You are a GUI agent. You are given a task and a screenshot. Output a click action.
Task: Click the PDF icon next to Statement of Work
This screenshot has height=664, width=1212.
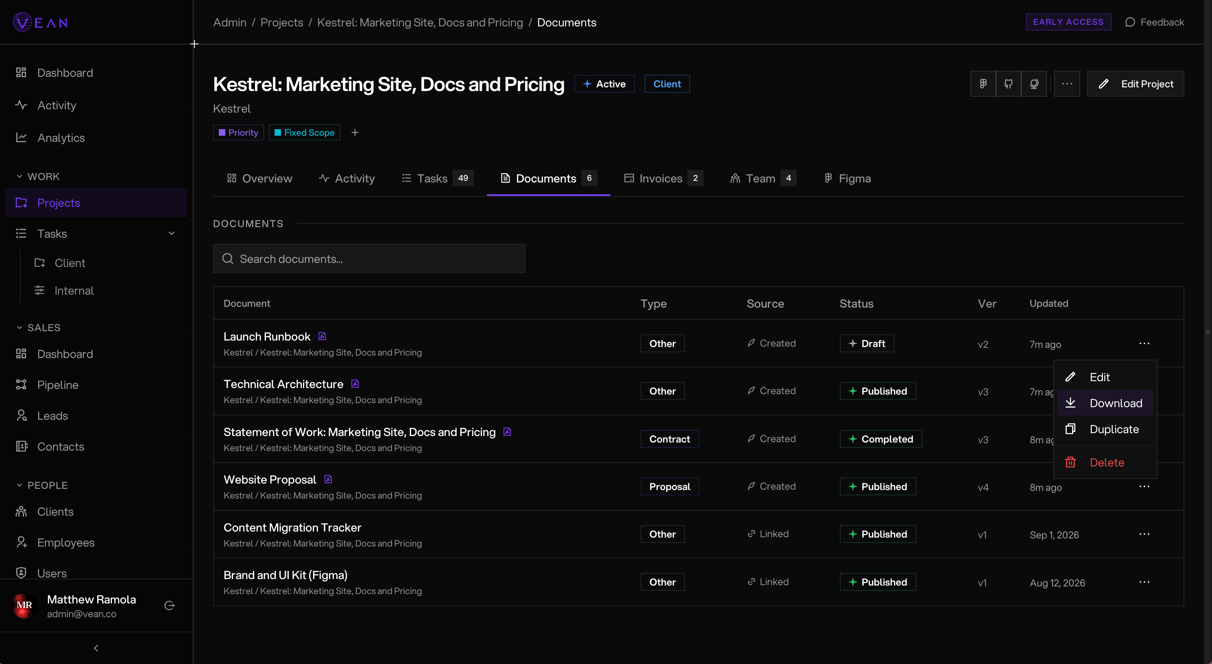(x=507, y=432)
